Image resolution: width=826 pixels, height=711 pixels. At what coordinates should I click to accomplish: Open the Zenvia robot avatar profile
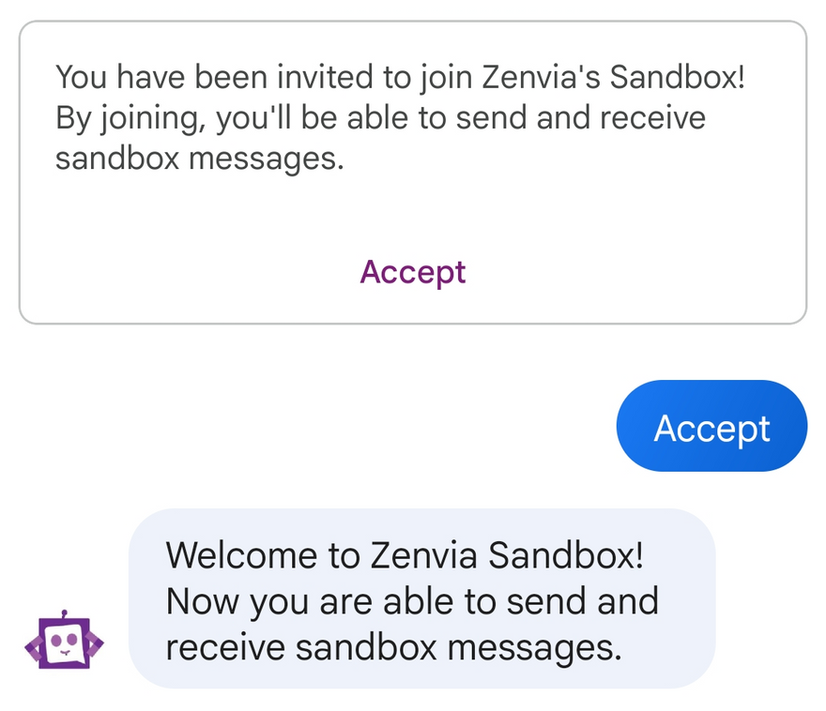pyautogui.click(x=64, y=641)
